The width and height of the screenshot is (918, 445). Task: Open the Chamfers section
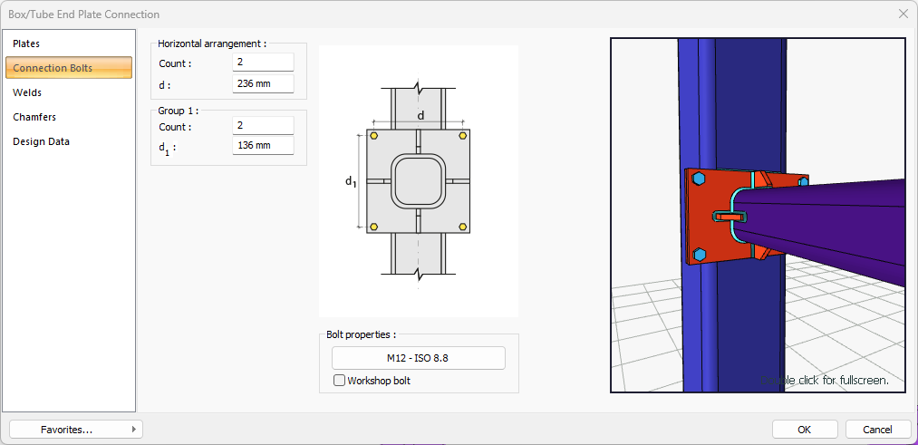pyautogui.click(x=34, y=117)
